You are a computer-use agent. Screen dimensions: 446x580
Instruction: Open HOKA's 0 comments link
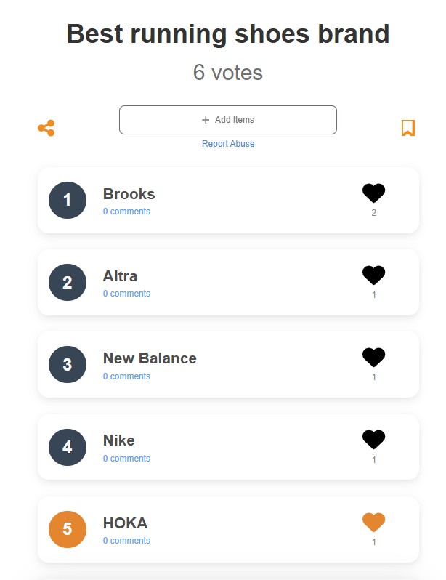coord(126,541)
